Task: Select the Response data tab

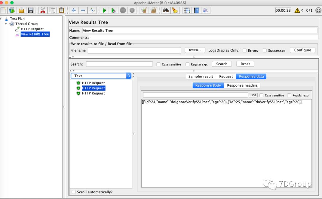Action: (x=251, y=76)
